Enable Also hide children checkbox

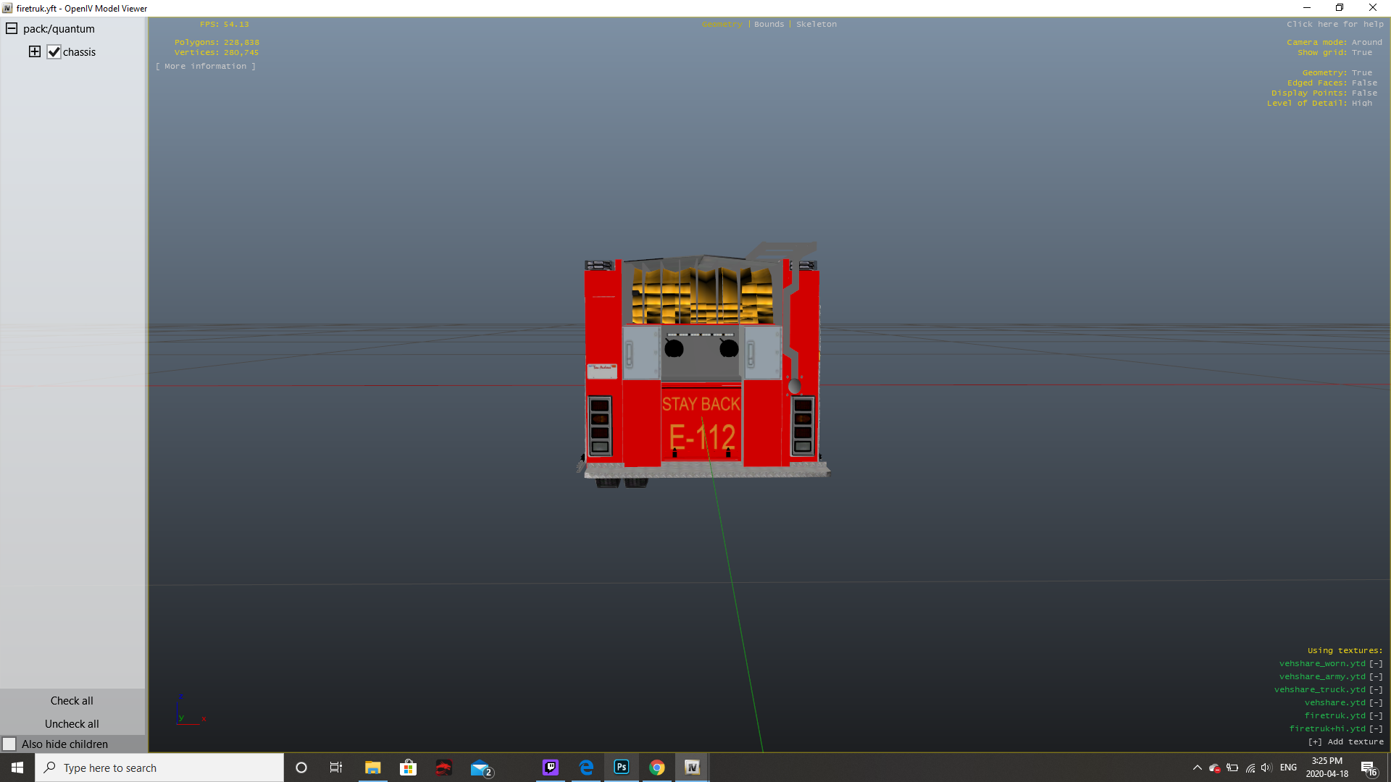[9, 744]
